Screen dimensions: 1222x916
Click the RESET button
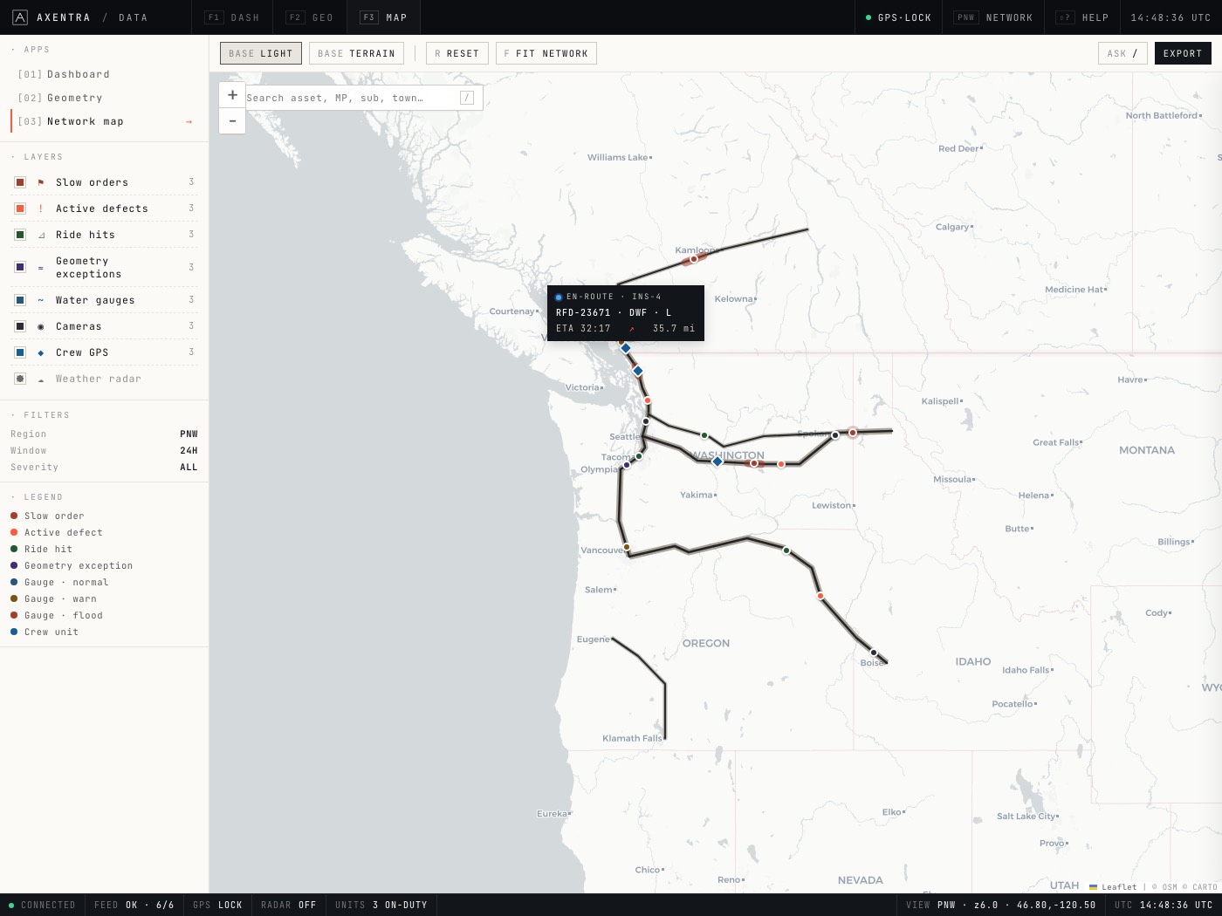click(x=457, y=53)
